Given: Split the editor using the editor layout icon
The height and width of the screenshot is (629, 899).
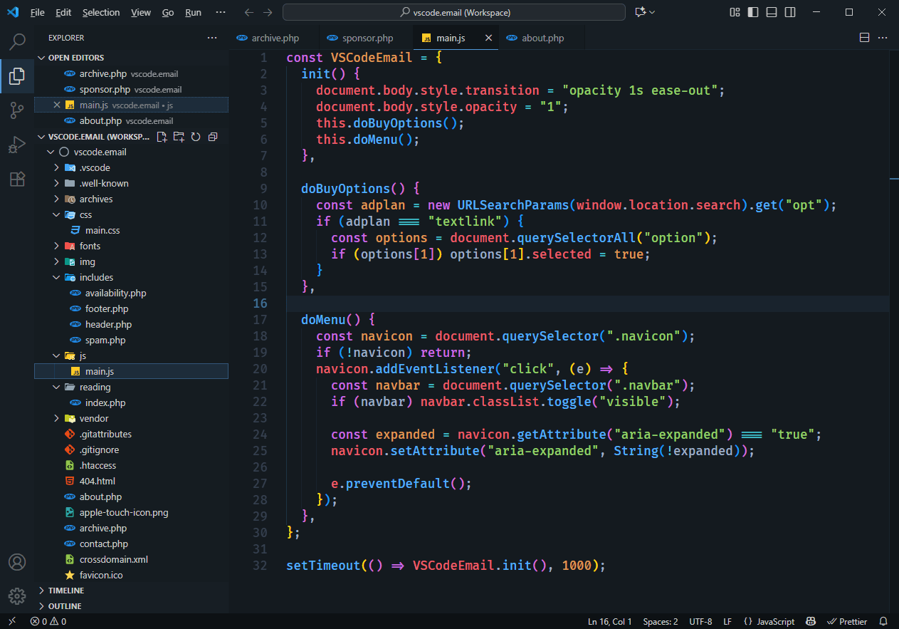Looking at the screenshot, I should 865,38.
